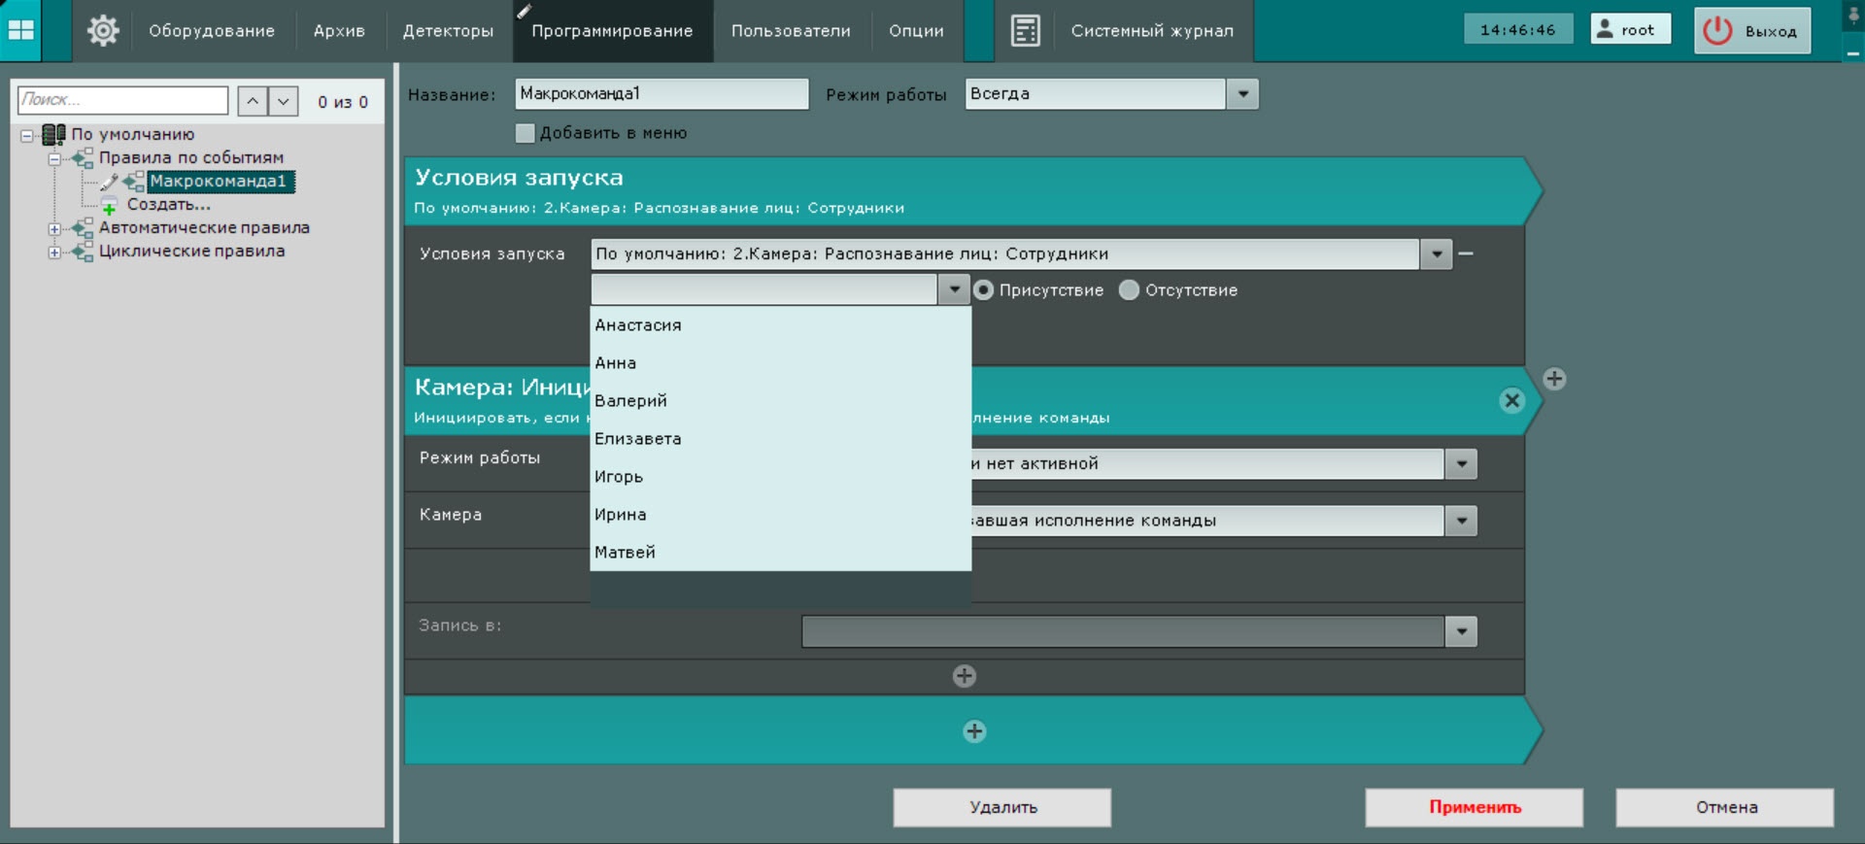Click the power icon on the Выход button

pos(1717,31)
